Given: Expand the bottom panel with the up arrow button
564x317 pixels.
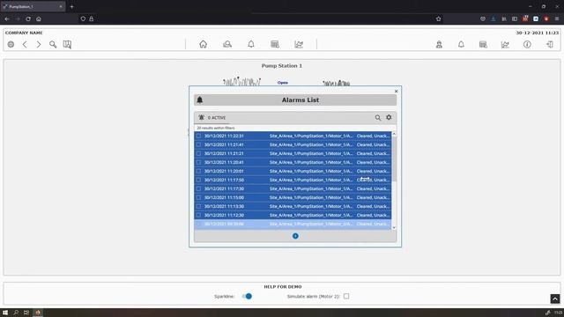Looking at the screenshot, I should [555, 299].
